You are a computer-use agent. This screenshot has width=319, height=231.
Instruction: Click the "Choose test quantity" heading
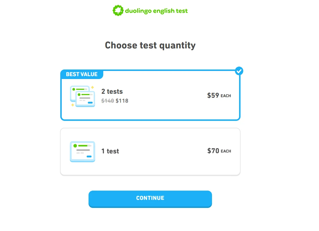click(x=150, y=45)
